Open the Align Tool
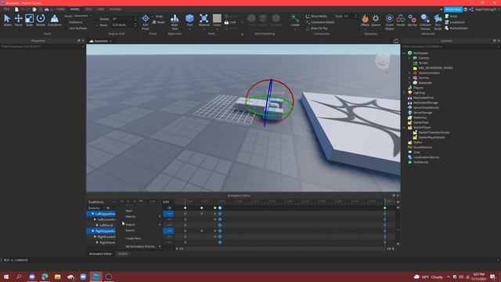 175,22
